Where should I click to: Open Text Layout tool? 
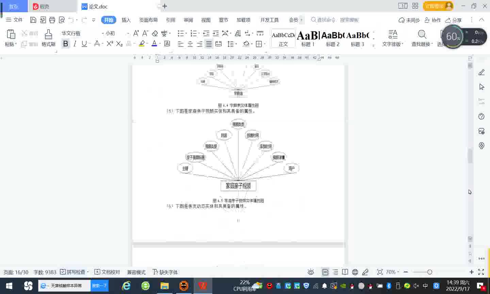point(393,34)
